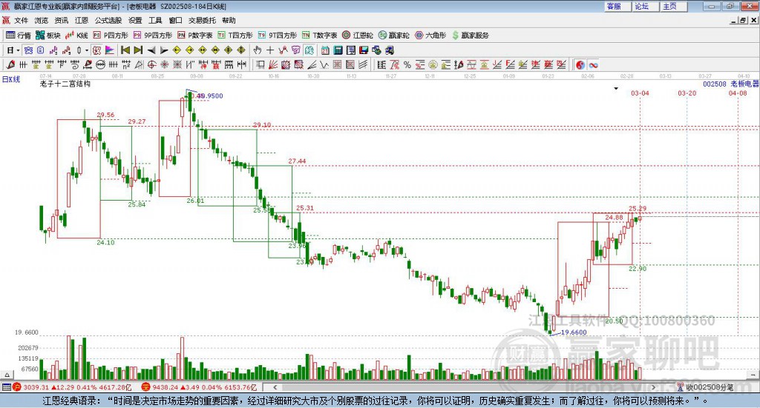Jump to the first bar icon
This screenshot has height=408, width=760.
[x=125, y=50]
